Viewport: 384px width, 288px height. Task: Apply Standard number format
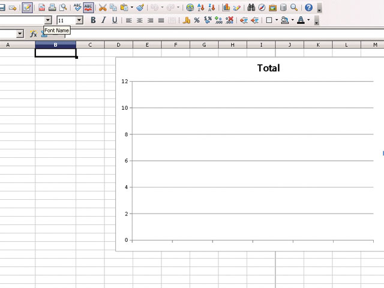[x=208, y=20]
